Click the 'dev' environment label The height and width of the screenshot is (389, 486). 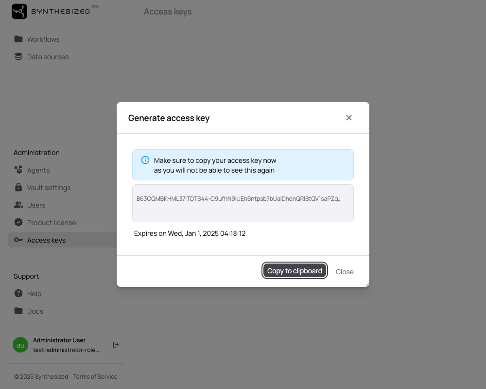95,6
